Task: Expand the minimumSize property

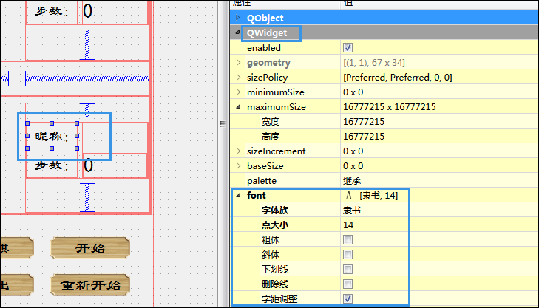Action: pyautogui.click(x=238, y=92)
